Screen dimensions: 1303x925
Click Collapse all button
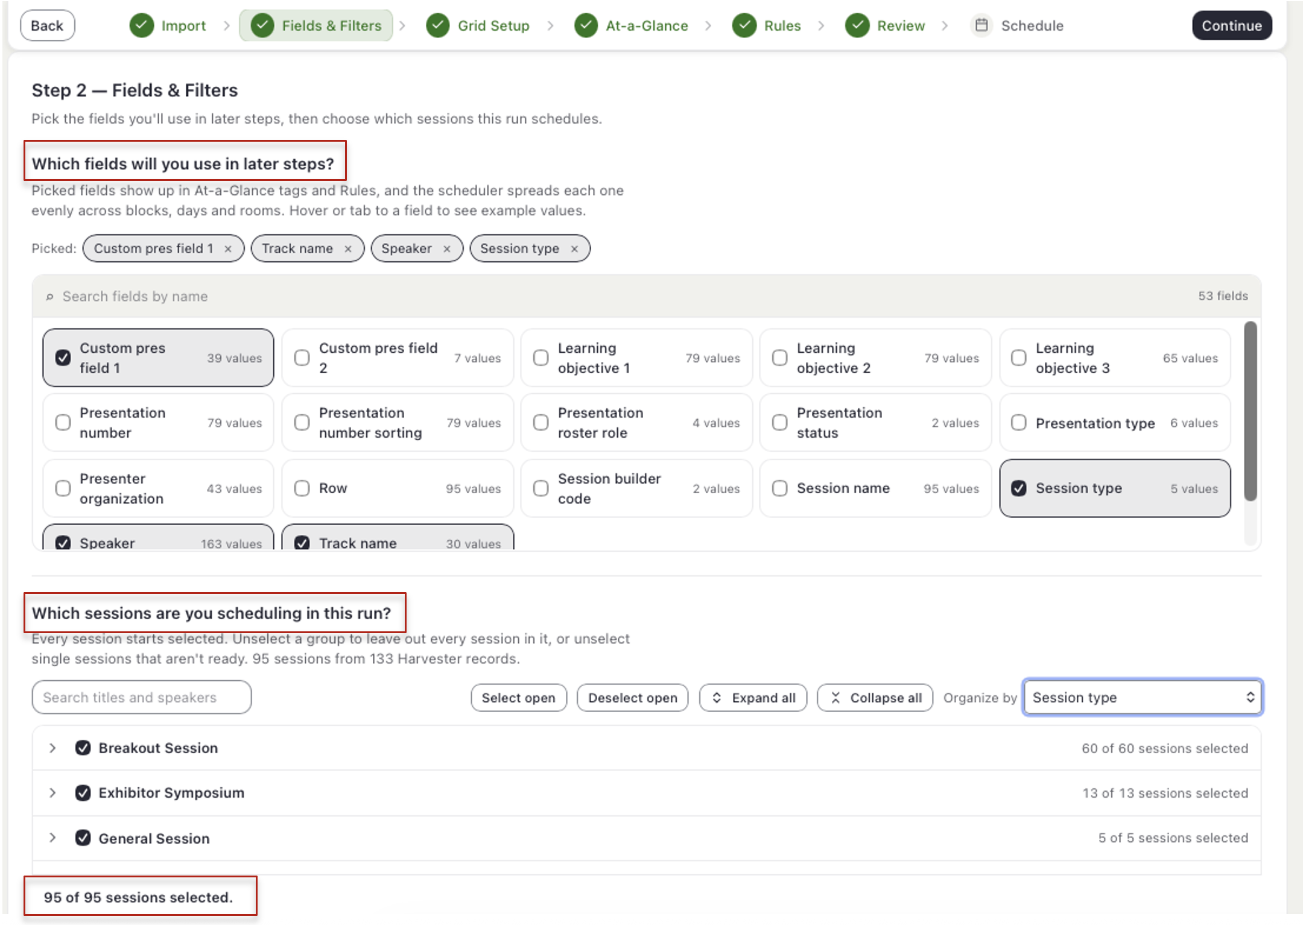click(x=875, y=698)
